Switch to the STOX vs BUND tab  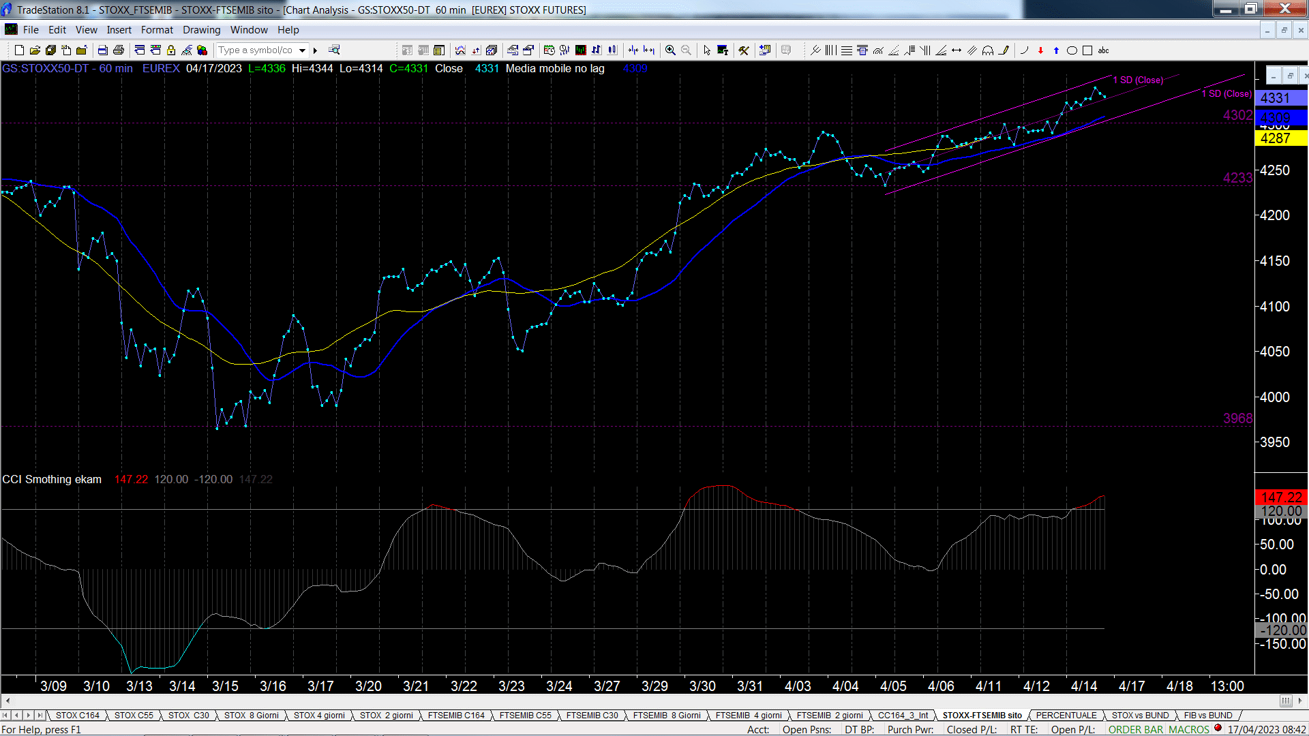coord(1141,716)
